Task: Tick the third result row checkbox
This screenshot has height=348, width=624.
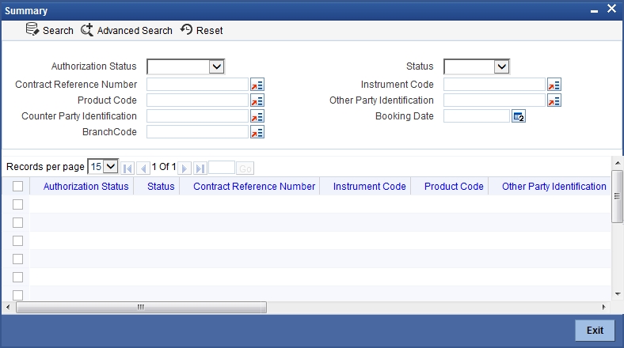Action: point(18,240)
